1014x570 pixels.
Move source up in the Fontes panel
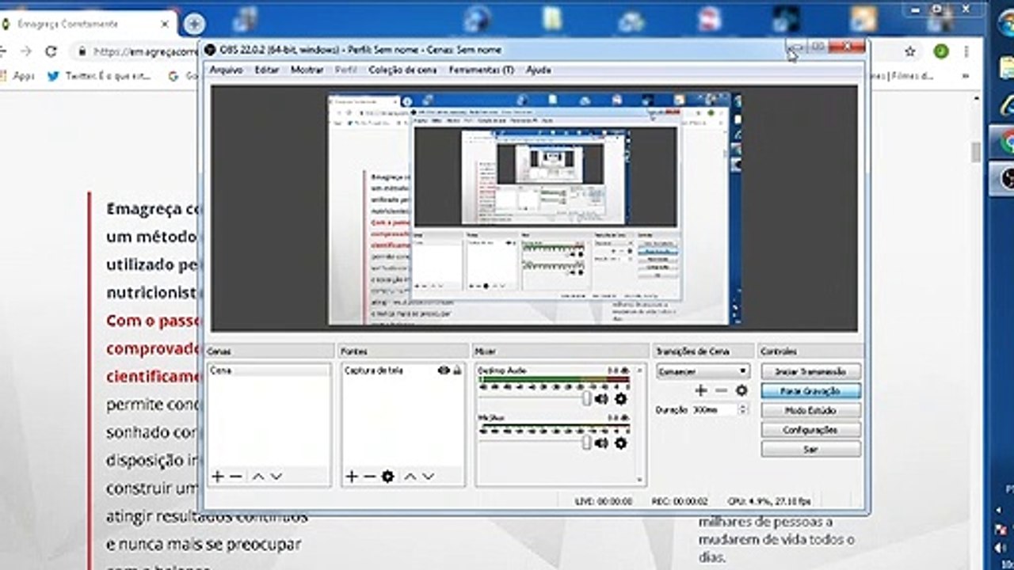(x=410, y=477)
